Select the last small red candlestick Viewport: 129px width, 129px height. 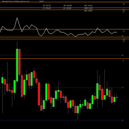117,98
